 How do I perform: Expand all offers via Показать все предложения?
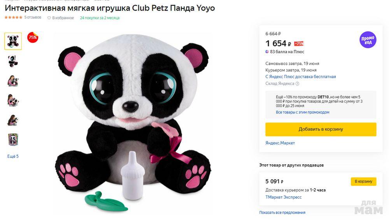[x=282, y=213]
